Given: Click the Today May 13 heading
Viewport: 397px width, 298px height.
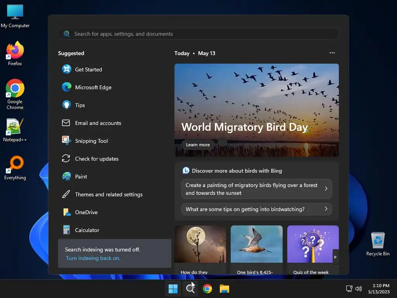Looking at the screenshot, I should [x=195, y=53].
